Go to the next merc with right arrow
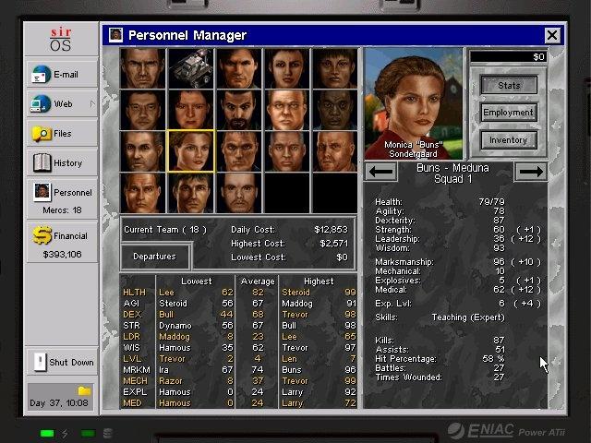The width and height of the screenshot is (591, 443). pyautogui.click(x=531, y=172)
